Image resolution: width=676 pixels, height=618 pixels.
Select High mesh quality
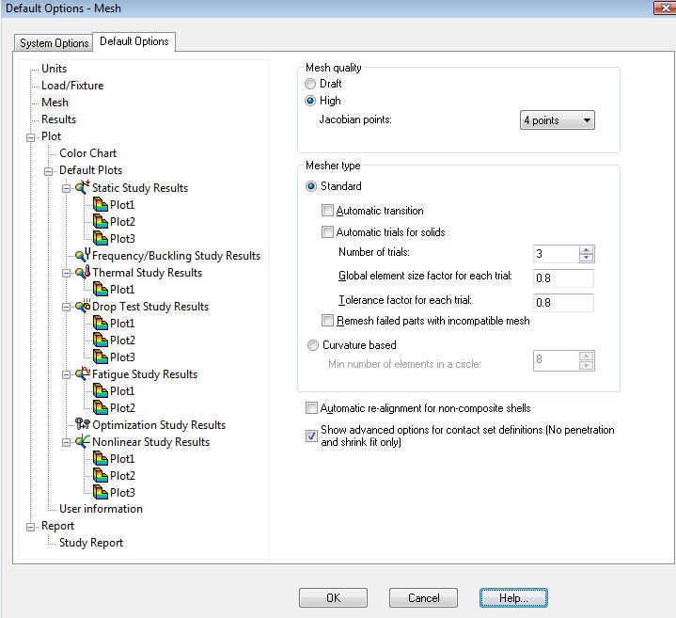coord(310,101)
